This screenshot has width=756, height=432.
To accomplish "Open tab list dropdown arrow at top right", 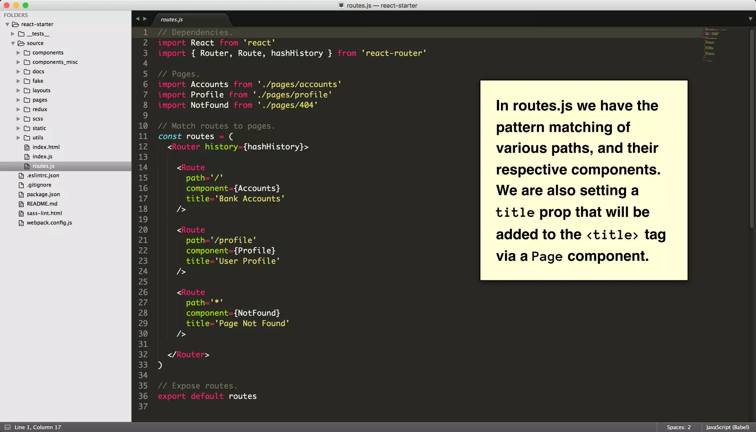I will click(750, 19).
